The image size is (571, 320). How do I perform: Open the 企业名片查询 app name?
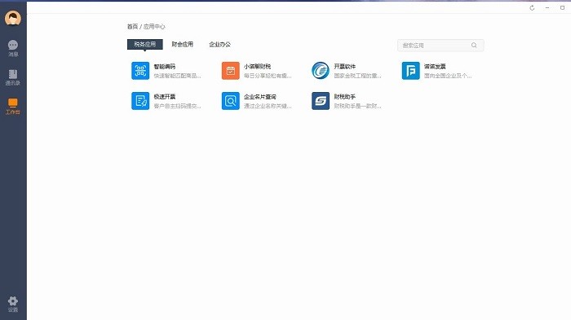[260, 97]
